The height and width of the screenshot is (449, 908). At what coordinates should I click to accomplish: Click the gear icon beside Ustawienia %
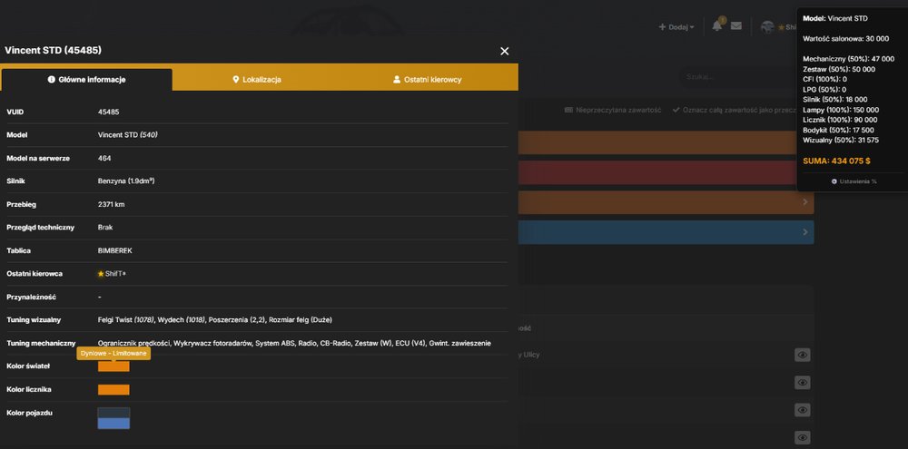(834, 181)
